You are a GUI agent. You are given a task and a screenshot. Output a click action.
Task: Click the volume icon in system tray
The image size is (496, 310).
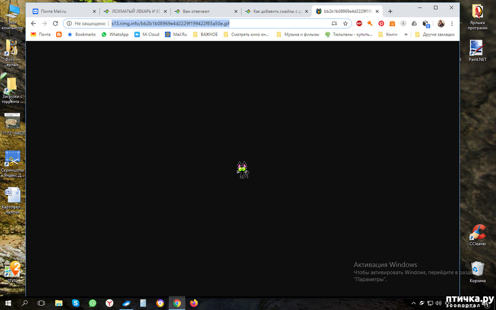point(438,303)
